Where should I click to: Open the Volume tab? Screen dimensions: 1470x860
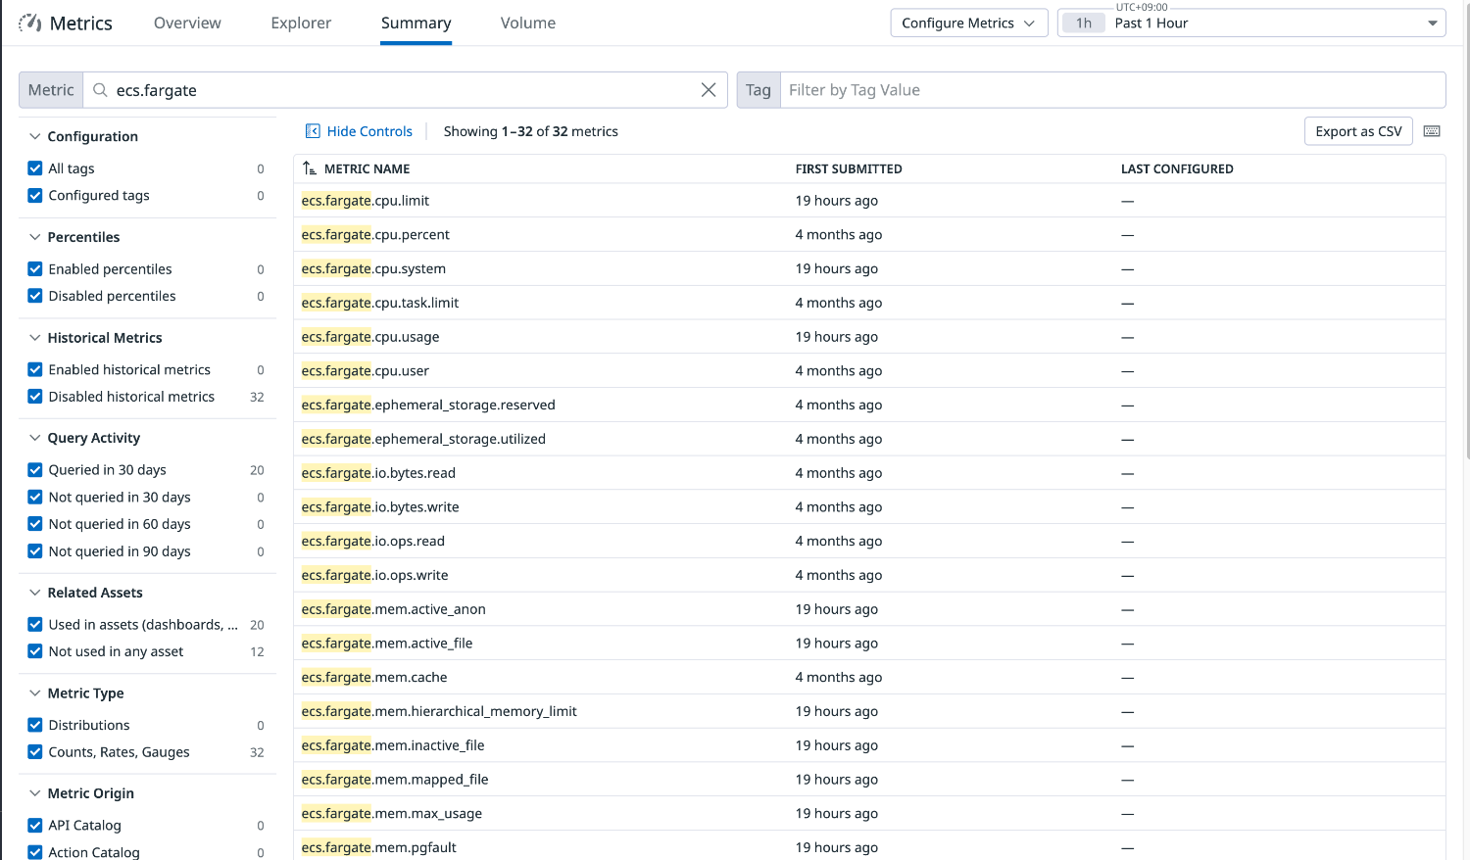(527, 22)
